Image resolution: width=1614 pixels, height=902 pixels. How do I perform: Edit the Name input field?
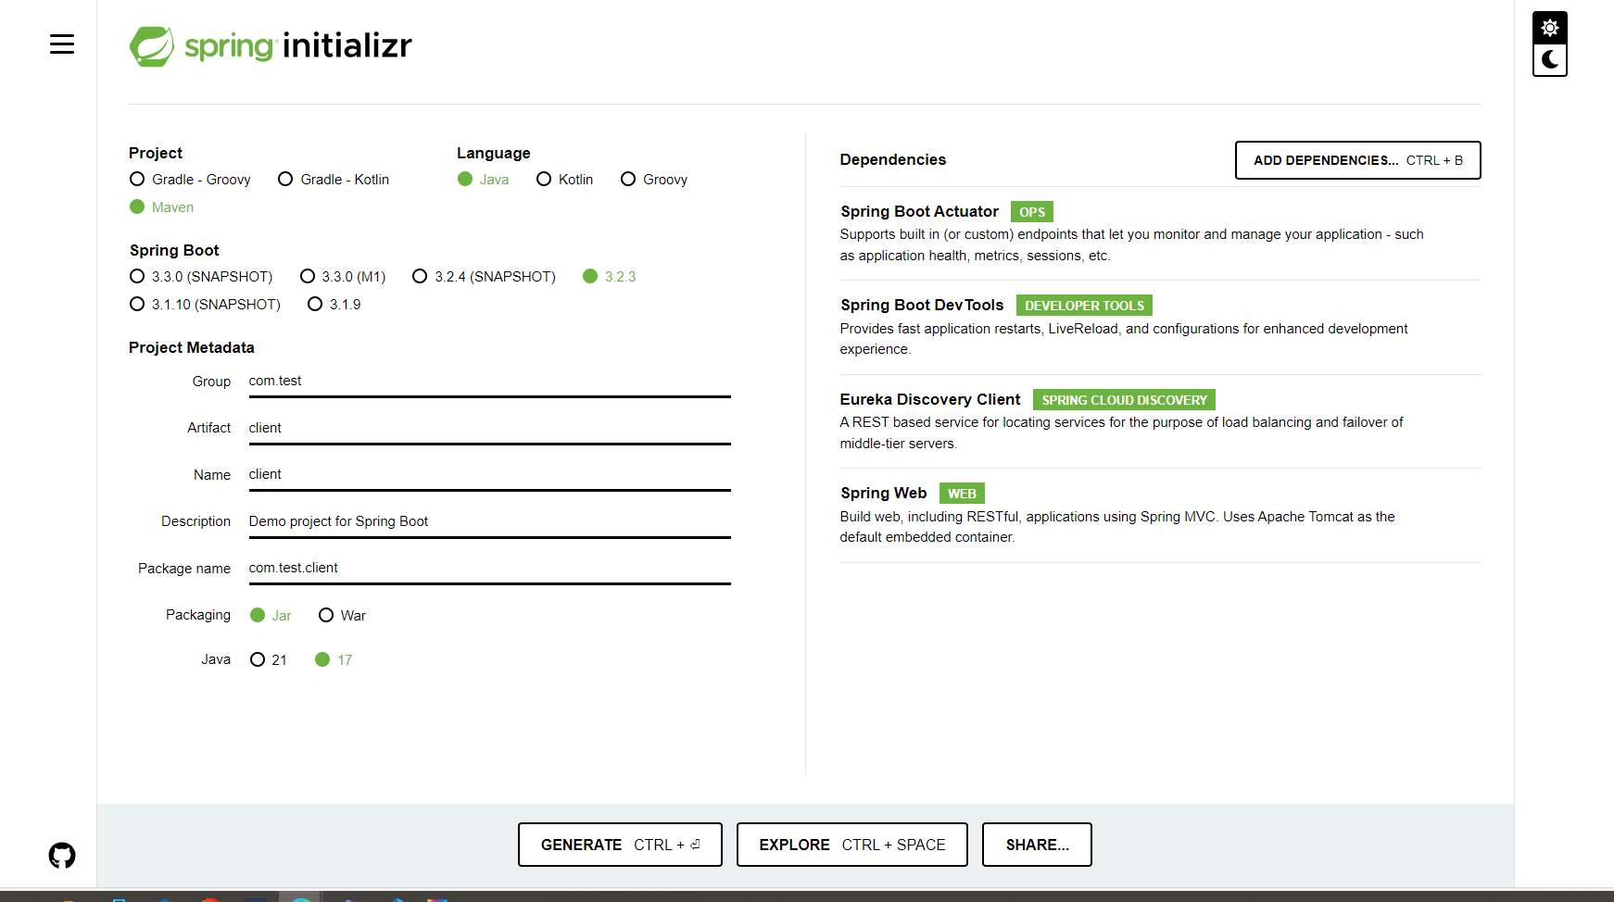[x=489, y=475]
